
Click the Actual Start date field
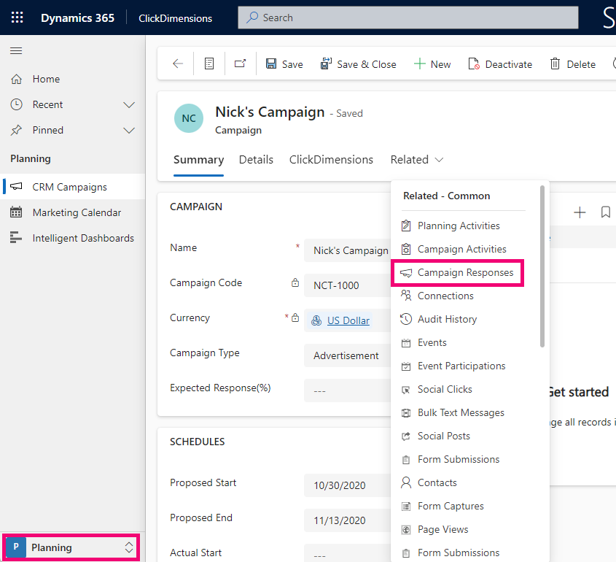click(x=347, y=553)
